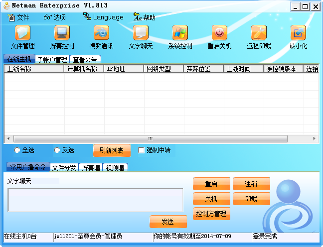Select the 视频墙 tab
The width and height of the screenshot is (323, 247).
[115, 167]
